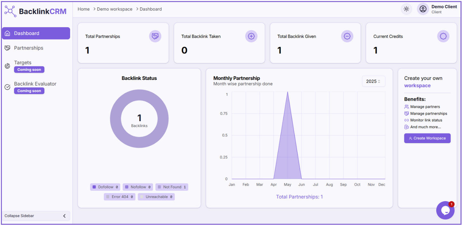Viewport: 462px width, 225px height.
Task: Toggle the Not Found legend item
Action: (172, 187)
